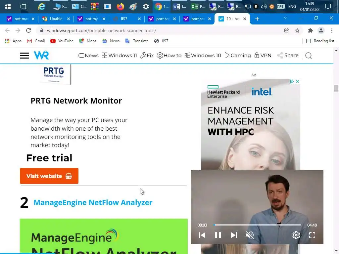Open a new browser tab
339x254 pixels.
pos(257,19)
